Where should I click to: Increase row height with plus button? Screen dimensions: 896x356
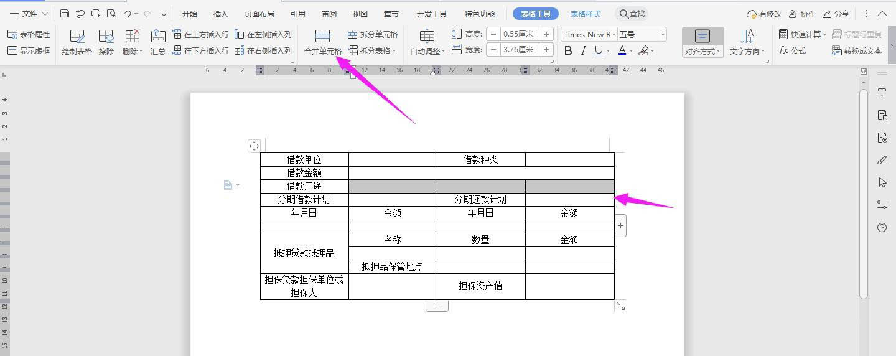546,35
